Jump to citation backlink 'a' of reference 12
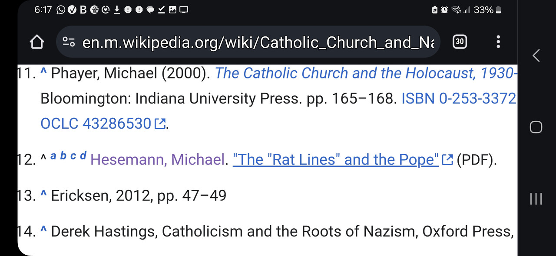This screenshot has height=256, width=556. (53, 156)
